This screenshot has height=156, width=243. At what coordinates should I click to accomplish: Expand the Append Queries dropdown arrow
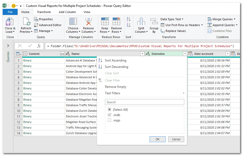click(237, 25)
